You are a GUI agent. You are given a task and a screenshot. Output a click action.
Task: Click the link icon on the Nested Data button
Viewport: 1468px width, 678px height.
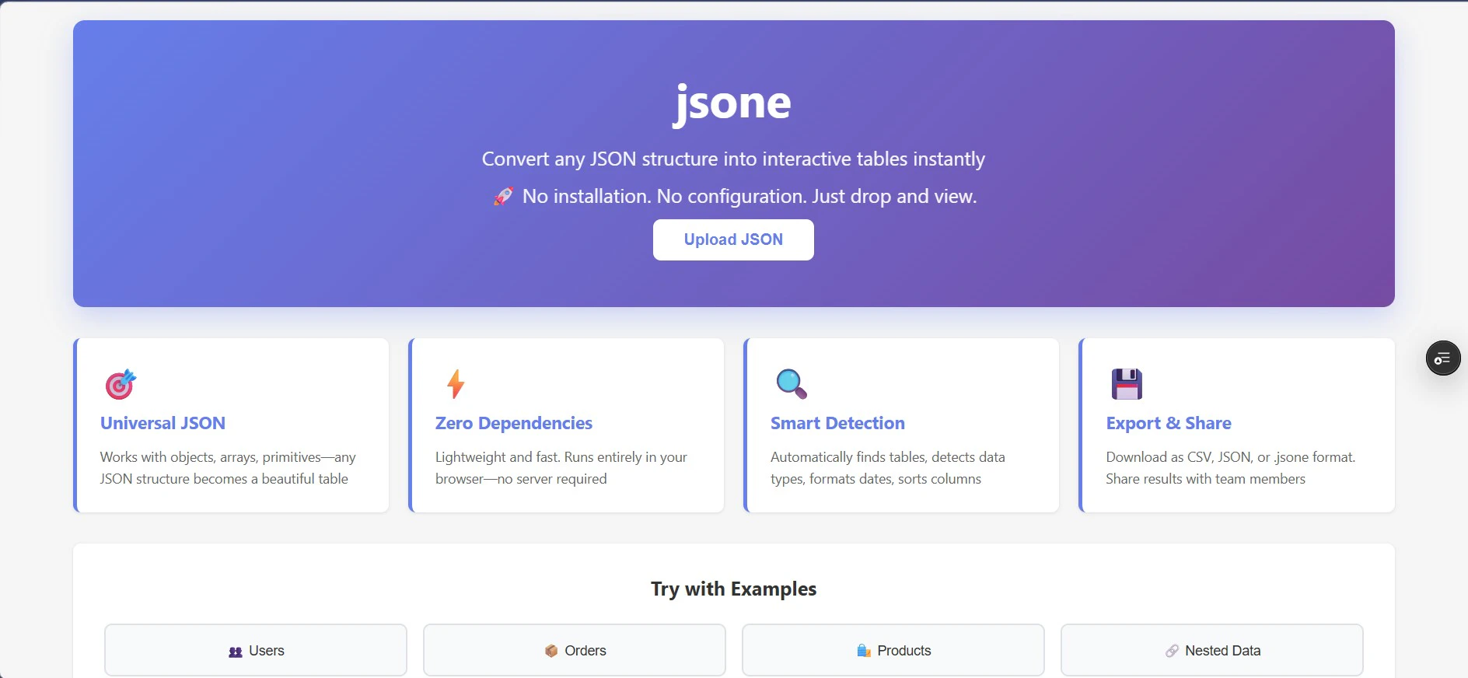[1173, 651]
